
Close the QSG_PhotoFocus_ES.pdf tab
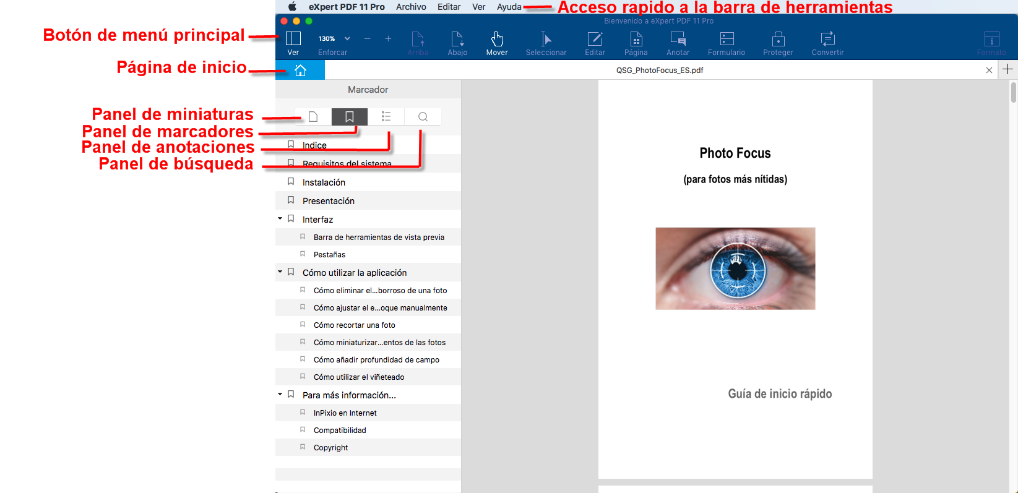tap(989, 70)
